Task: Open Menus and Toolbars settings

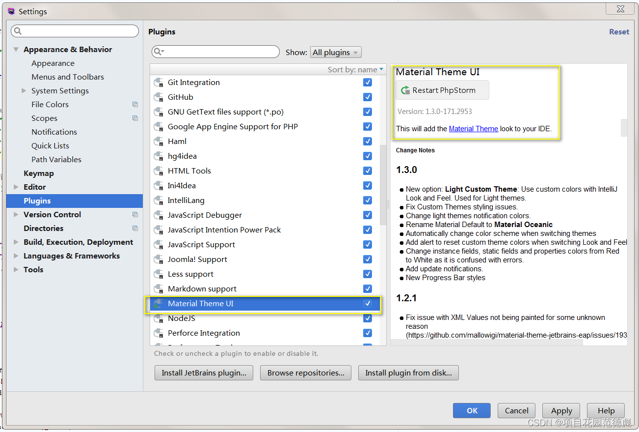Action: point(68,77)
